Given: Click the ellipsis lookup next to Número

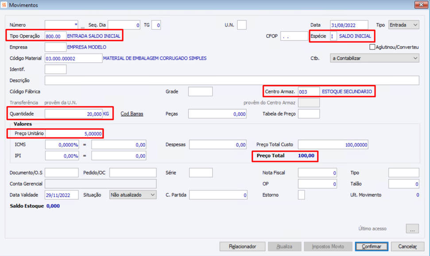Looking at the screenshot, I should (82, 26).
